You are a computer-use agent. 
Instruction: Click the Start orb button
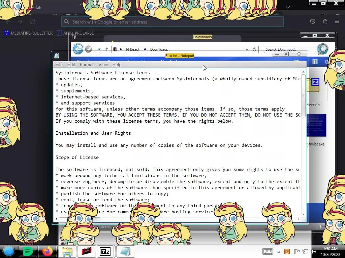pyautogui.click(x=9, y=251)
